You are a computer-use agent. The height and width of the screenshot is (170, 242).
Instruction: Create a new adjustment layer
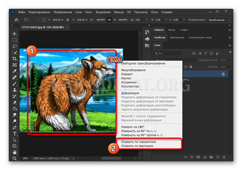pyautogui.click(x=205, y=157)
